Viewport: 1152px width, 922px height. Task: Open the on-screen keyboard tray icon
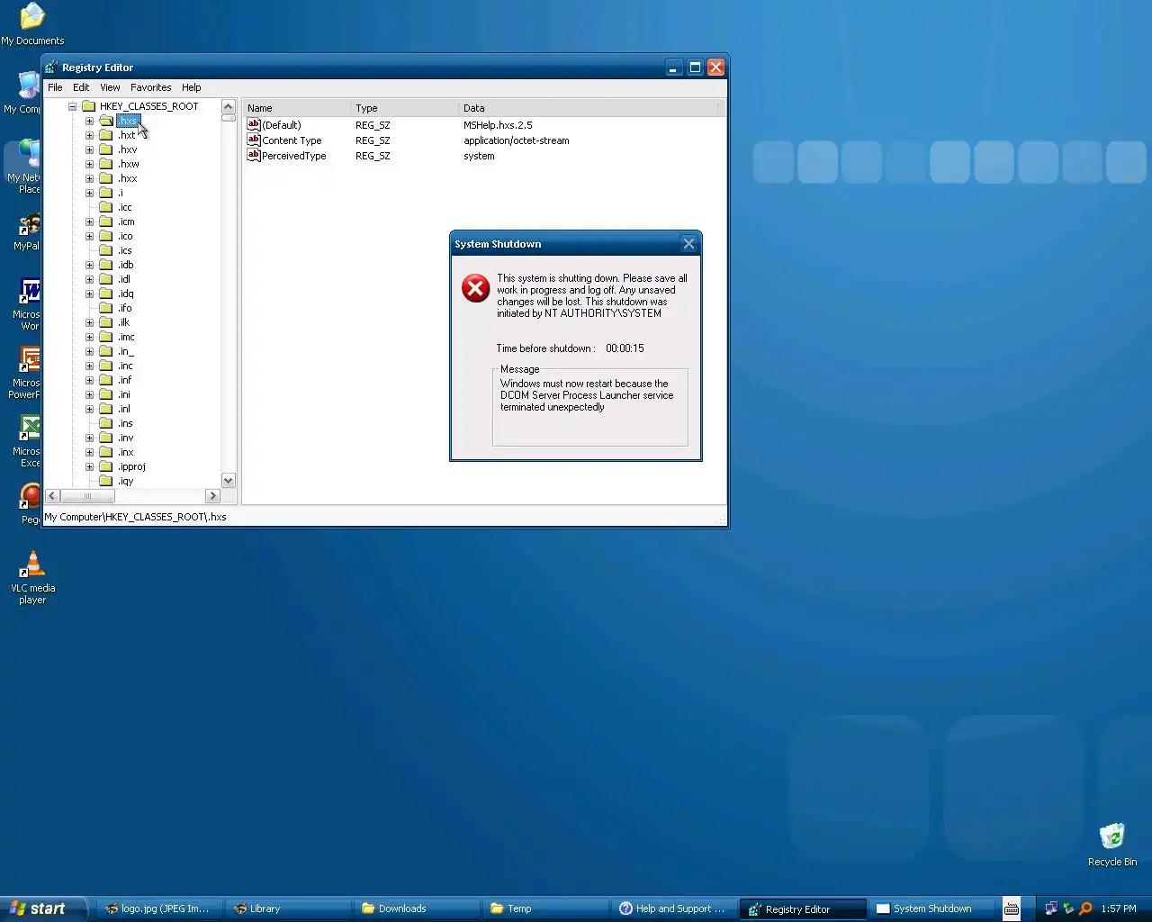(x=1012, y=908)
